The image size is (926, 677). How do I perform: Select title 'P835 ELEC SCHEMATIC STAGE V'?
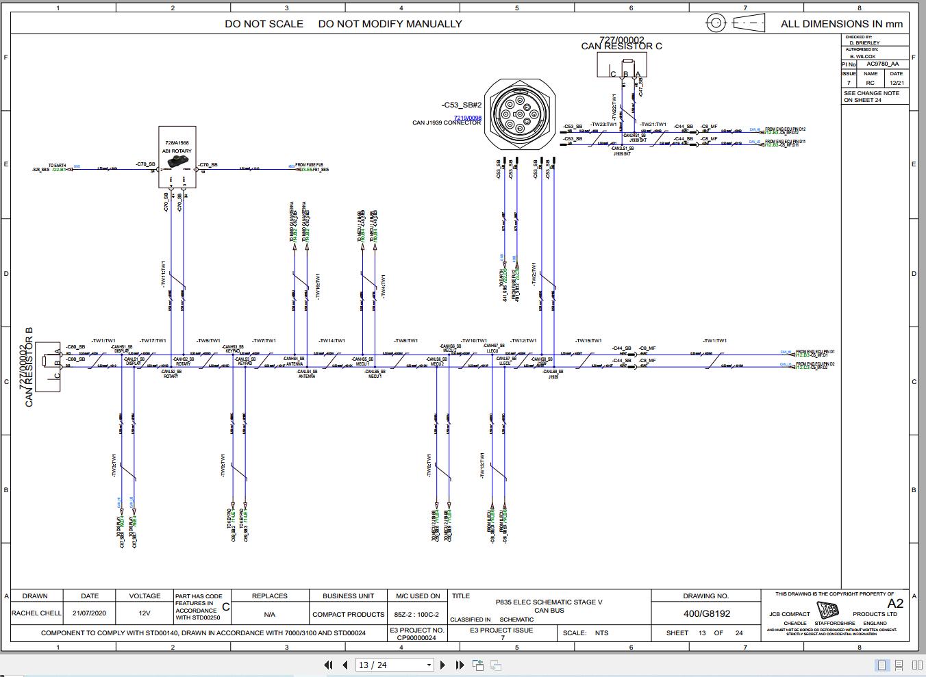point(549,602)
